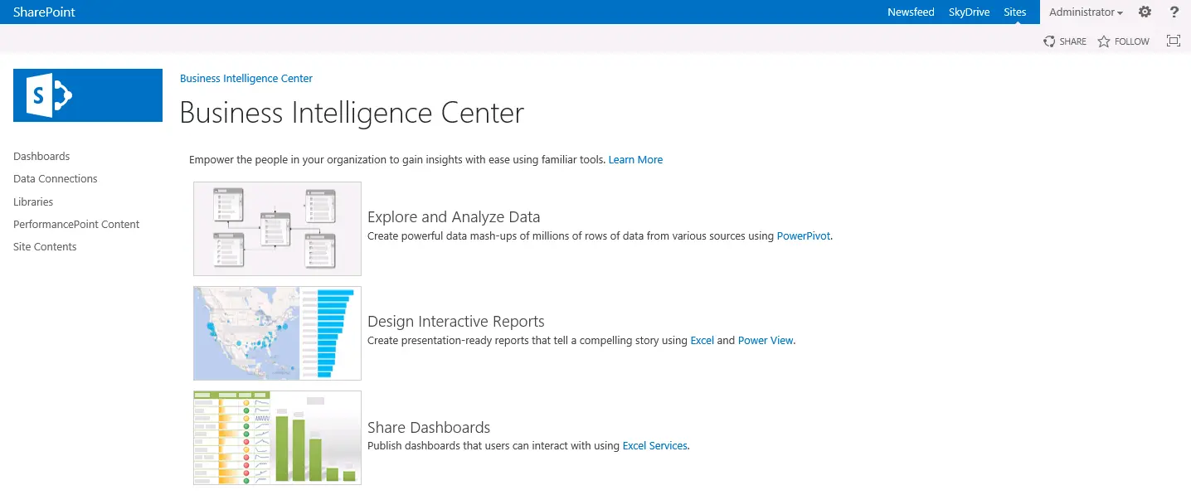
Task: Click the Learn More link
Action: coord(635,159)
